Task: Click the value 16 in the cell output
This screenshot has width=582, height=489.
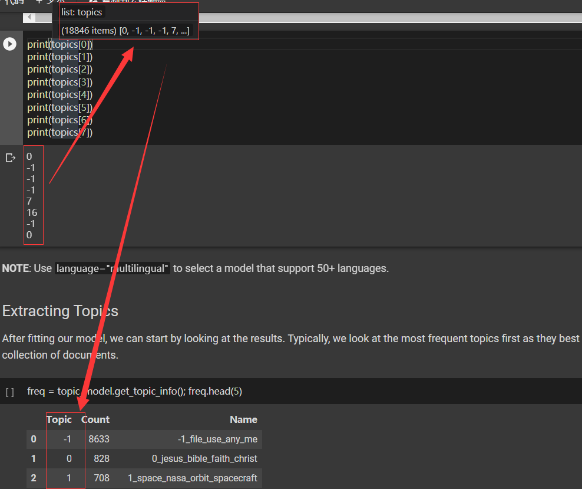Action: (32, 212)
